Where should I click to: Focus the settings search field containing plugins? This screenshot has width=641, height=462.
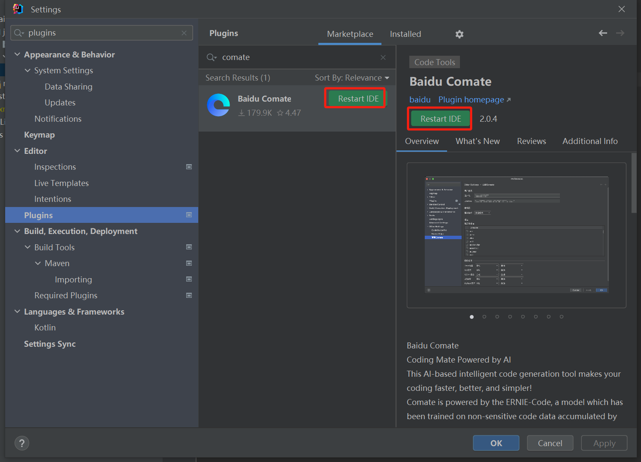pyautogui.click(x=102, y=33)
